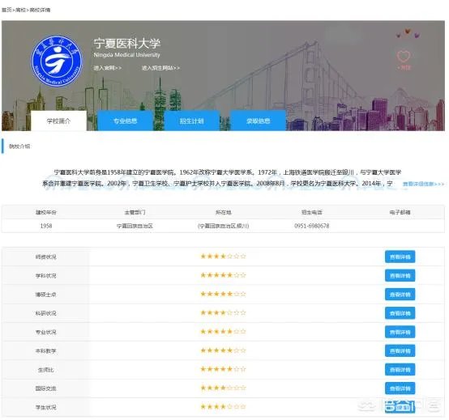Click the 学科状况 row label
This screenshot has height=420, width=449.
click(46, 276)
